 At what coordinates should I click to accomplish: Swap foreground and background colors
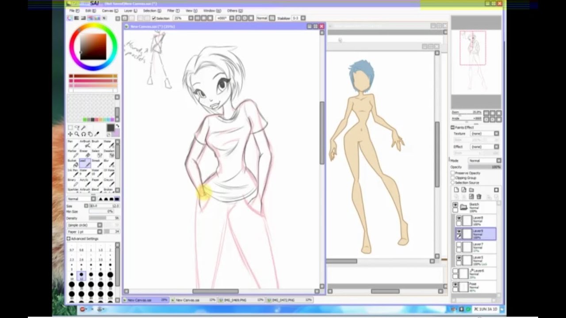(x=117, y=126)
